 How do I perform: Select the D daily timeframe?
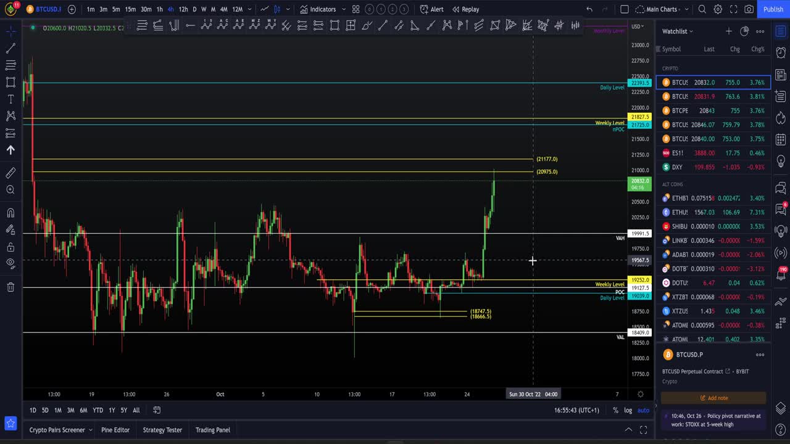(194, 9)
